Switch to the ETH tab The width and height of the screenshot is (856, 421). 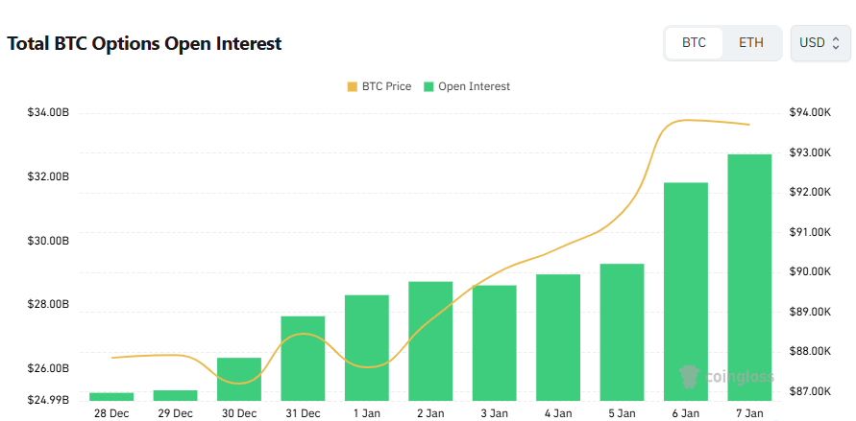751,43
